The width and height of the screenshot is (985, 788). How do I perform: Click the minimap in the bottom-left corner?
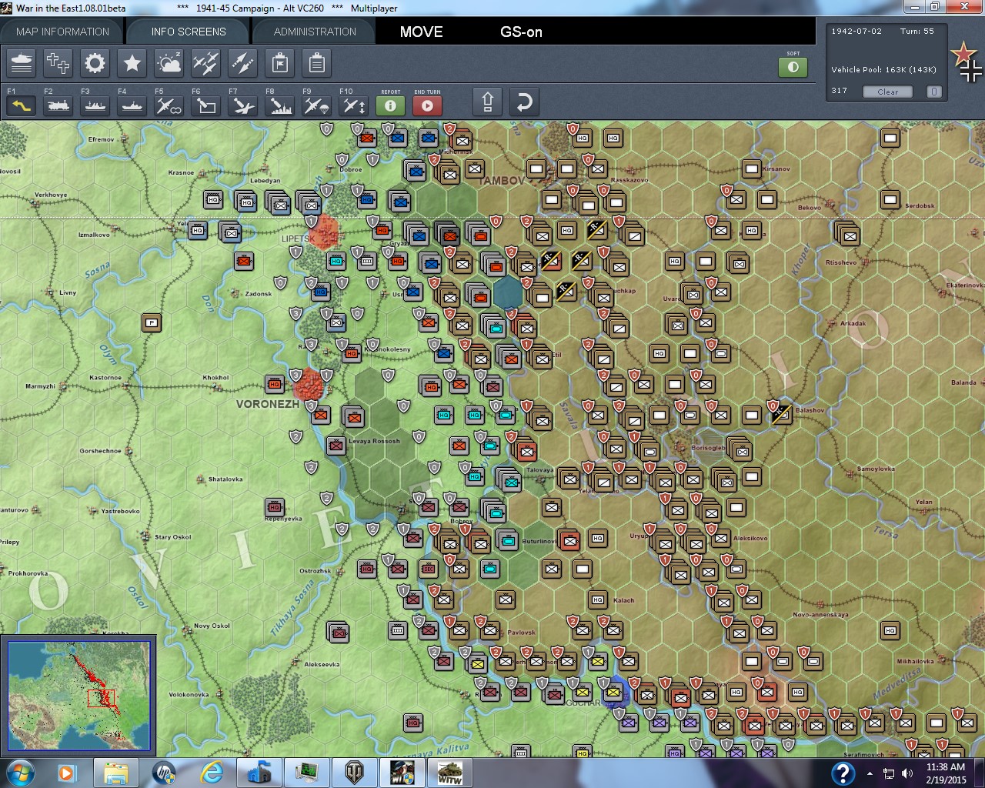tap(78, 696)
